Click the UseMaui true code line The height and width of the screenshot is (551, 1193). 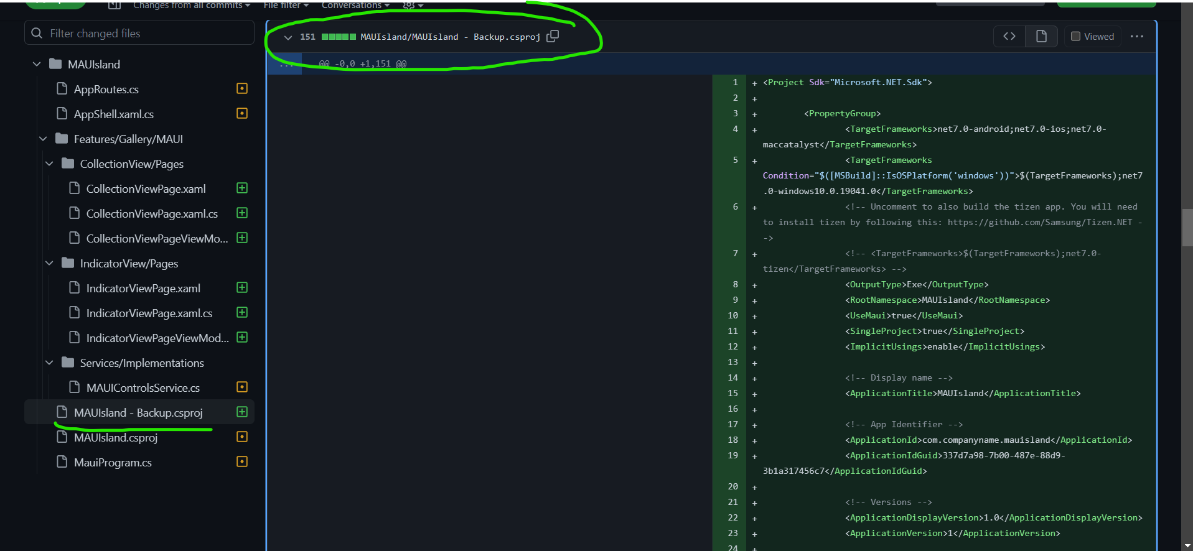tap(904, 316)
